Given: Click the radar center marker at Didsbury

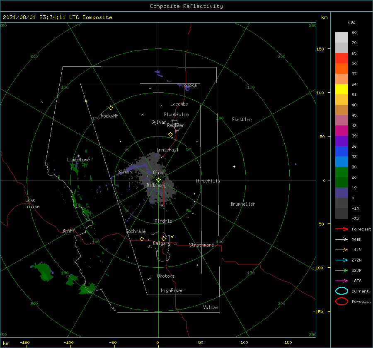Looking at the screenshot, I should click(158, 180).
